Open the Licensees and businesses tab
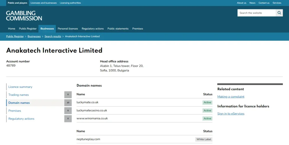Screen dimensions: 289x145 pyautogui.click(x=43, y=3)
